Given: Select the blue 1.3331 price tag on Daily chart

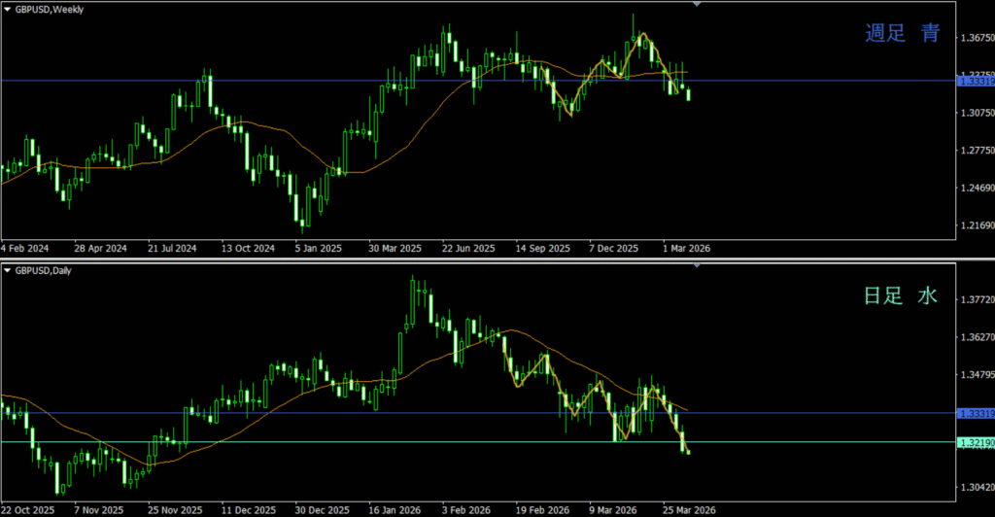Looking at the screenshot, I should (976, 414).
